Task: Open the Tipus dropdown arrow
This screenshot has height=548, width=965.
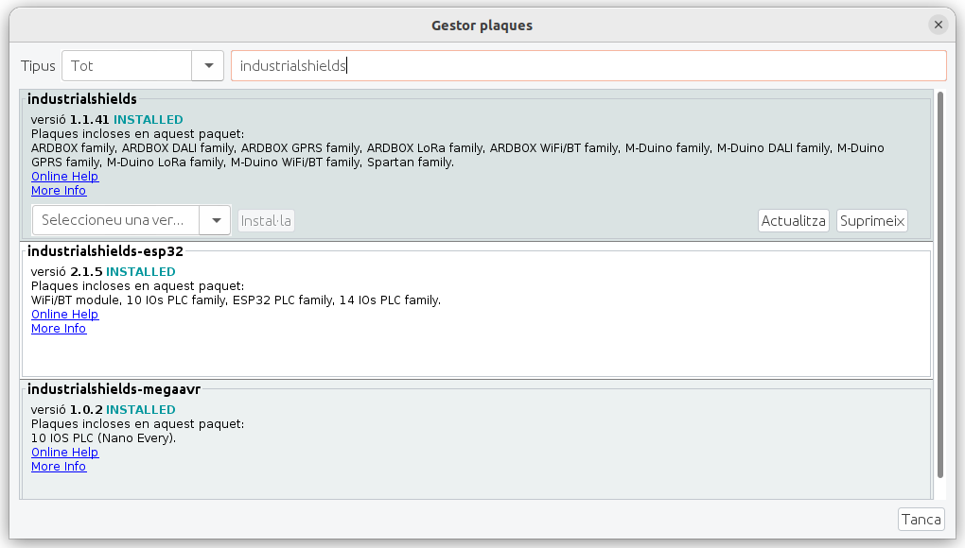Action: coord(208,66)
